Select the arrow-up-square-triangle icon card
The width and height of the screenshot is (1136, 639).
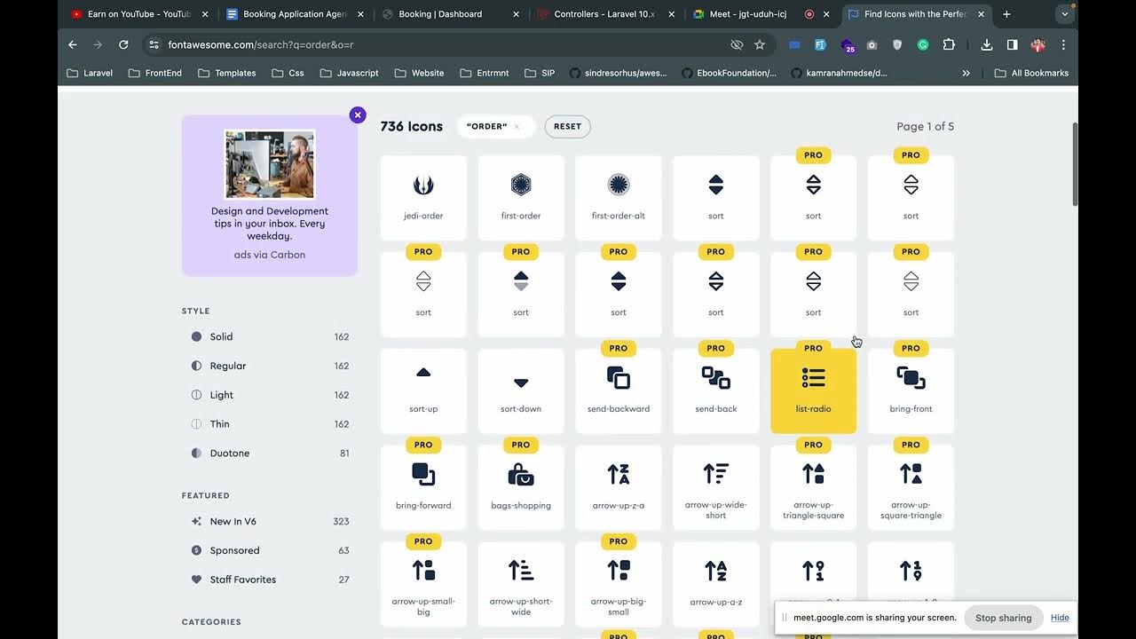[x=911, y=487]
